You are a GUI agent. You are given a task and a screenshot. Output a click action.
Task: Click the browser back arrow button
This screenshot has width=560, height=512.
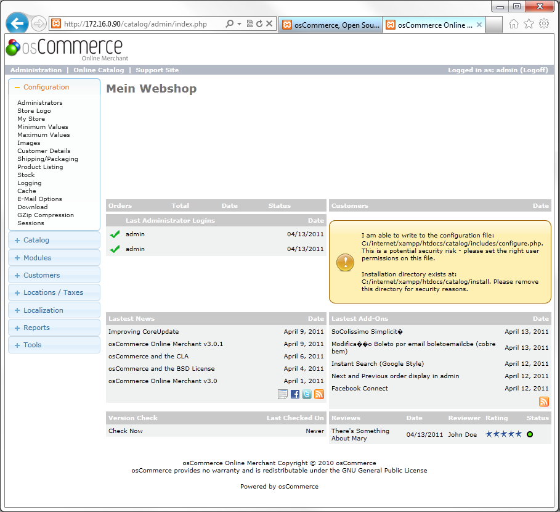pos(18,24)
